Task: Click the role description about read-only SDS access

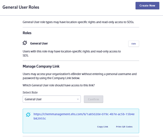Action: click(x=72, y=53)
